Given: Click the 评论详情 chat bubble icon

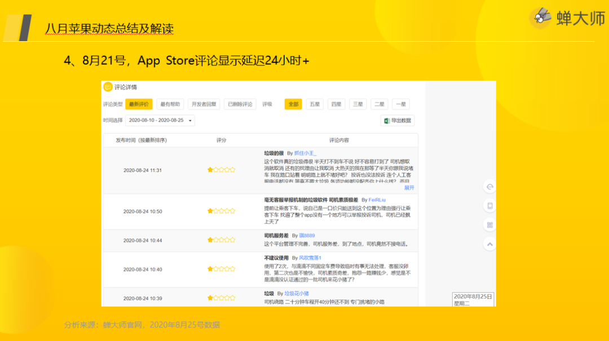Looking at the screenshot, I should click(x=108, y=87).
